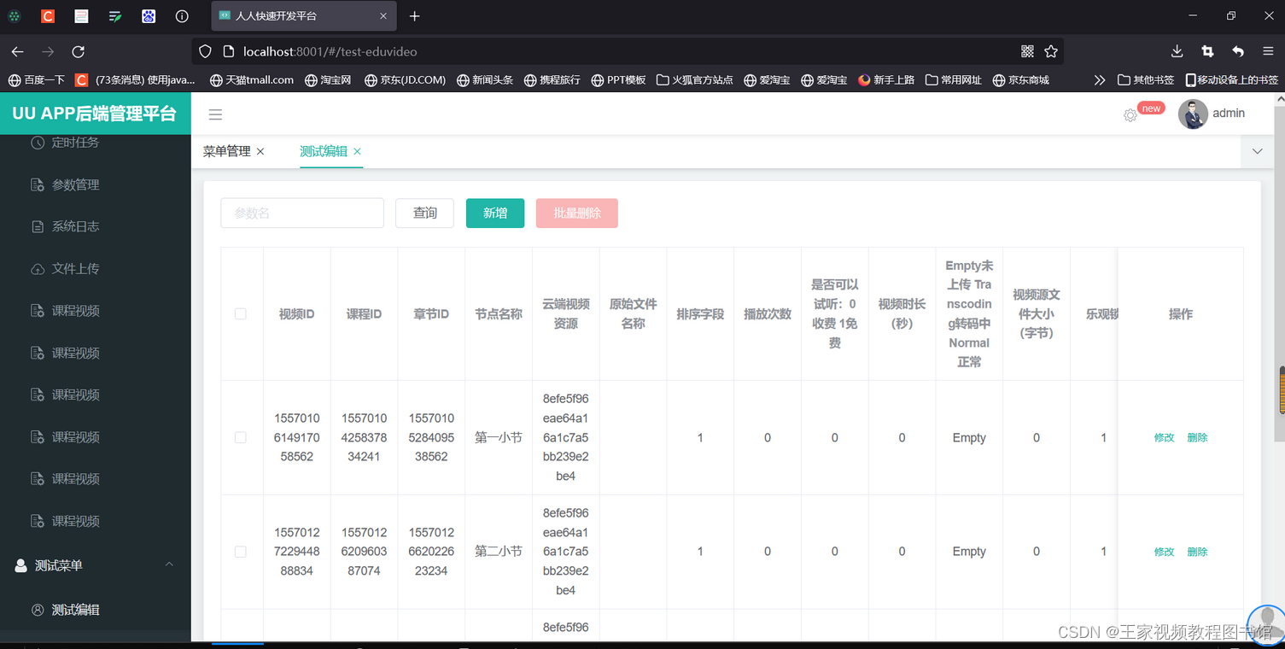This screenshot has width=1285, height=649.
Task: Click the 查询 search button
Action: (x=424, y=213)
